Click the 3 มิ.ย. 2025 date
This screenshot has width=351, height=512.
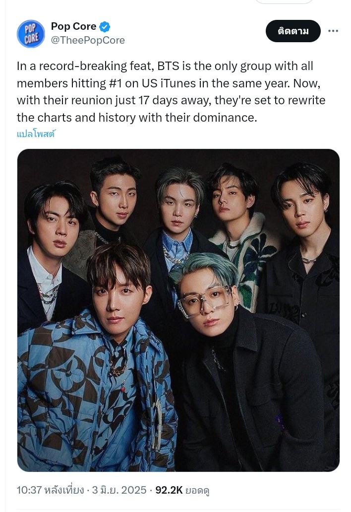click(119, 490)
